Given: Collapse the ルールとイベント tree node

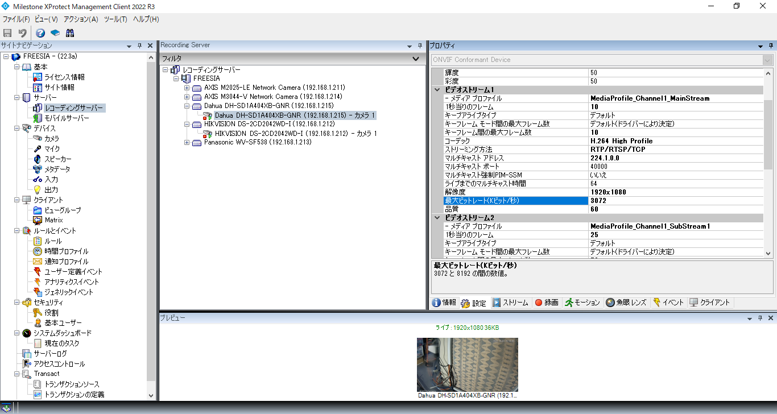Looking at the screenshot, I should pos(17,231).
